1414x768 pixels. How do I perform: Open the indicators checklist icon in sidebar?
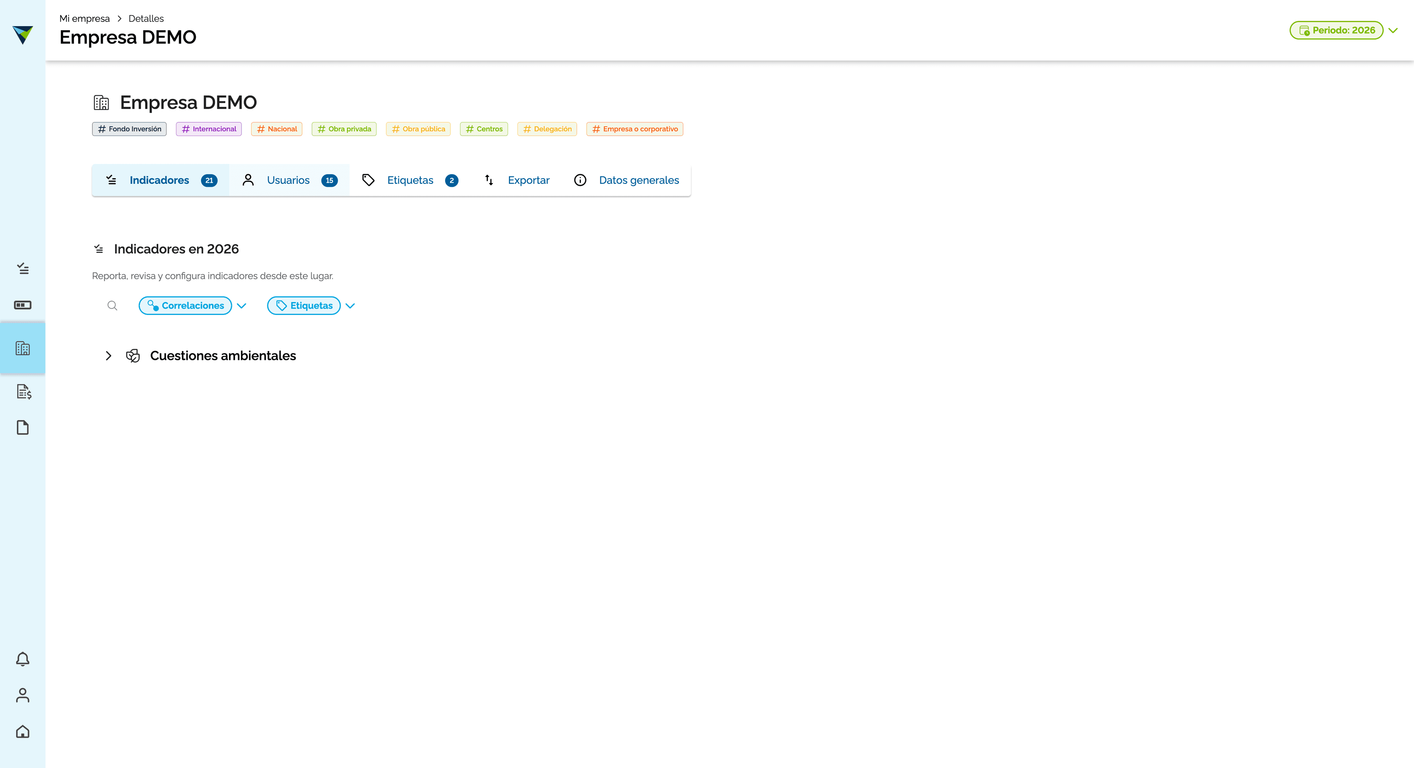click(22, 269)
